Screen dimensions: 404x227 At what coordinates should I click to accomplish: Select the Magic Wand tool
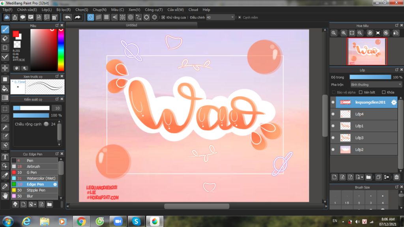5,127
